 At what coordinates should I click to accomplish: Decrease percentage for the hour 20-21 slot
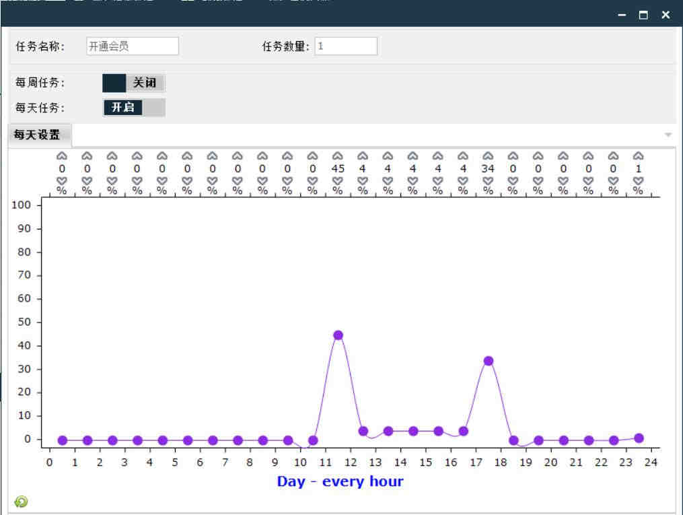coord(563,180)
